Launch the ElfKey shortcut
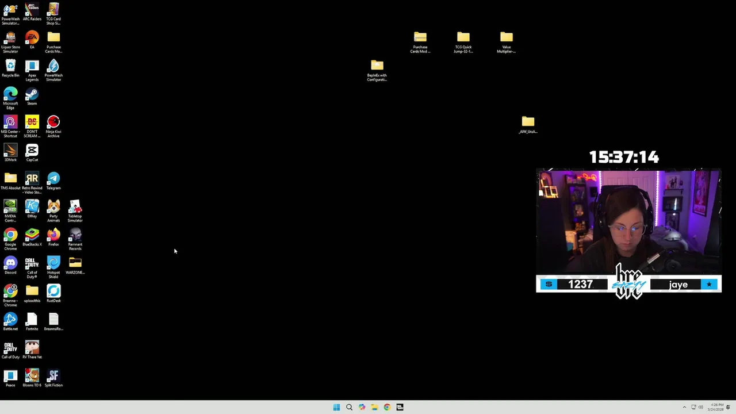The width and height of the screenshot is (736, 414). click(32, 209)
